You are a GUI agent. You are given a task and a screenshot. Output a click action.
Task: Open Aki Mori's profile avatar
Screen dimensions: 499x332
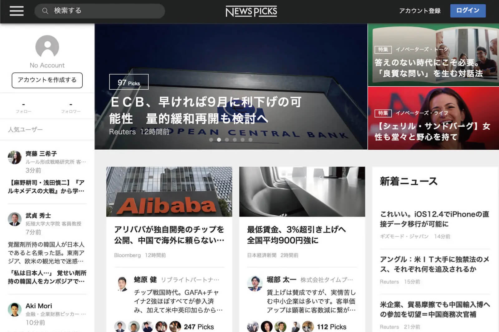click(x=15, y=310)
